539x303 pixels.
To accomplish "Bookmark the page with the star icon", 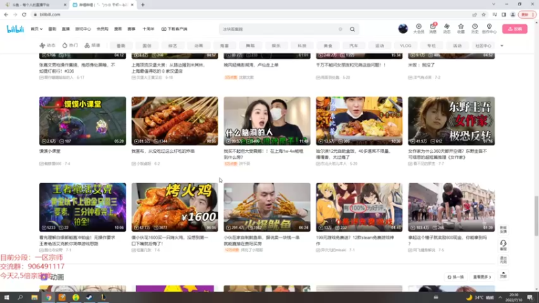I will pos(484,14).
